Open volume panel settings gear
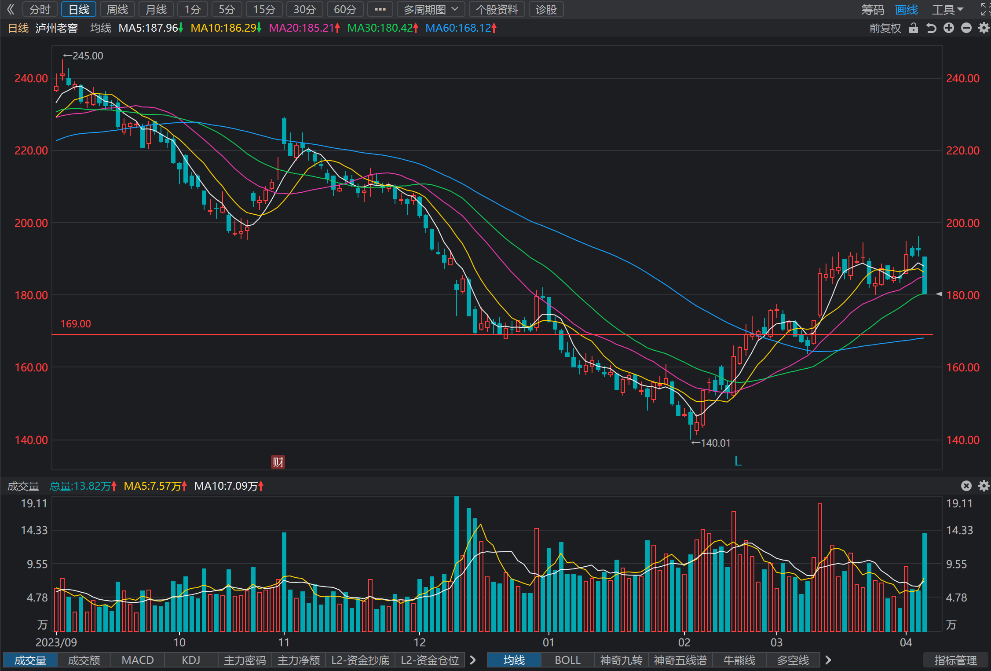 984,486
